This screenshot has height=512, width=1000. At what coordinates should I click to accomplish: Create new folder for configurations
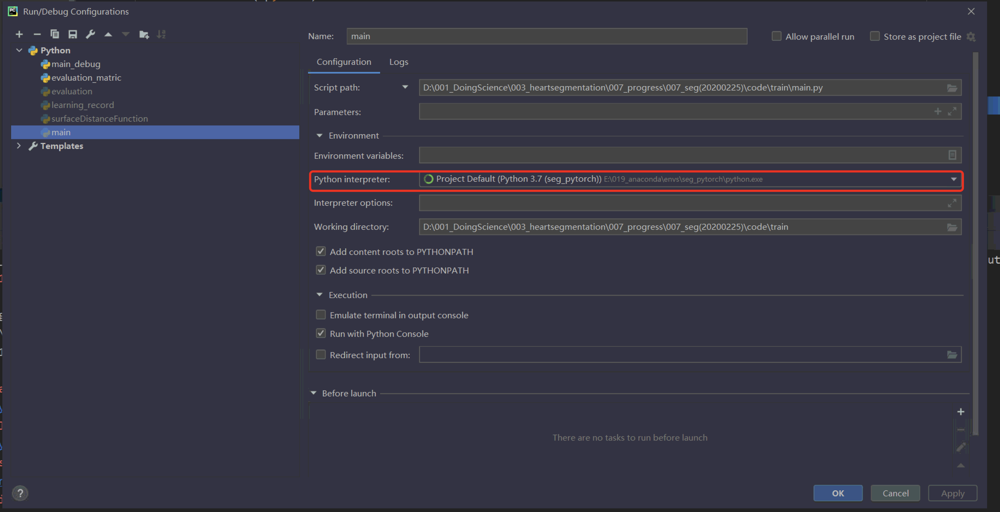tap(144, 35)
